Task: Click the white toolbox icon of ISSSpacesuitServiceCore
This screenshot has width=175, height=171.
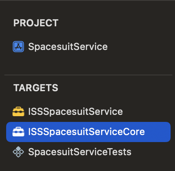Action: point(18,132)
